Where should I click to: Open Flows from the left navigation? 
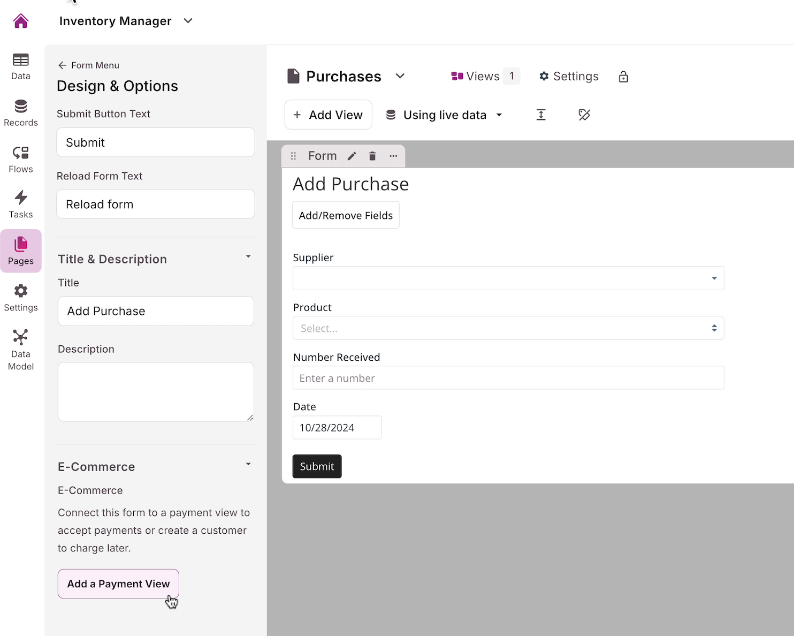[21, 160]
